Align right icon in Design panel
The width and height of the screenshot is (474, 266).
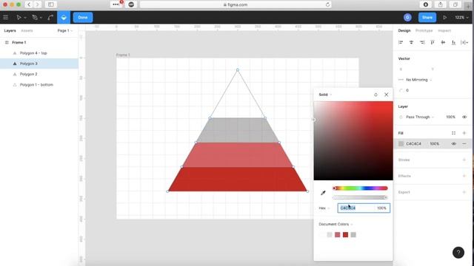422,43
